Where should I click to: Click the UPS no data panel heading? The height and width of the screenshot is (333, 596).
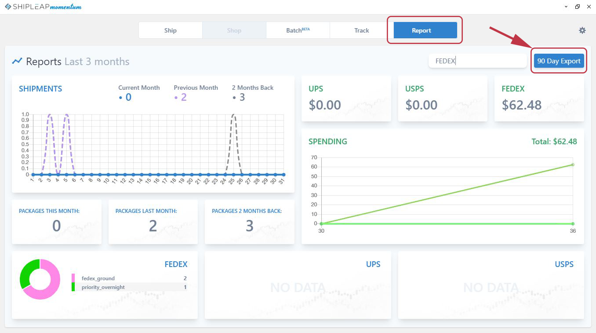tap(373, 264)
